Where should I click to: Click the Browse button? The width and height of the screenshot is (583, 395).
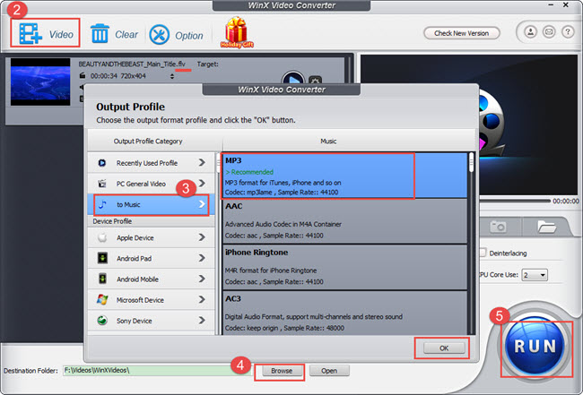point(282,371)
